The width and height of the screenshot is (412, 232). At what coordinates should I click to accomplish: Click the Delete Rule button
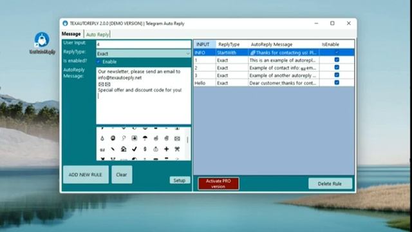click(x=330, y=184)
